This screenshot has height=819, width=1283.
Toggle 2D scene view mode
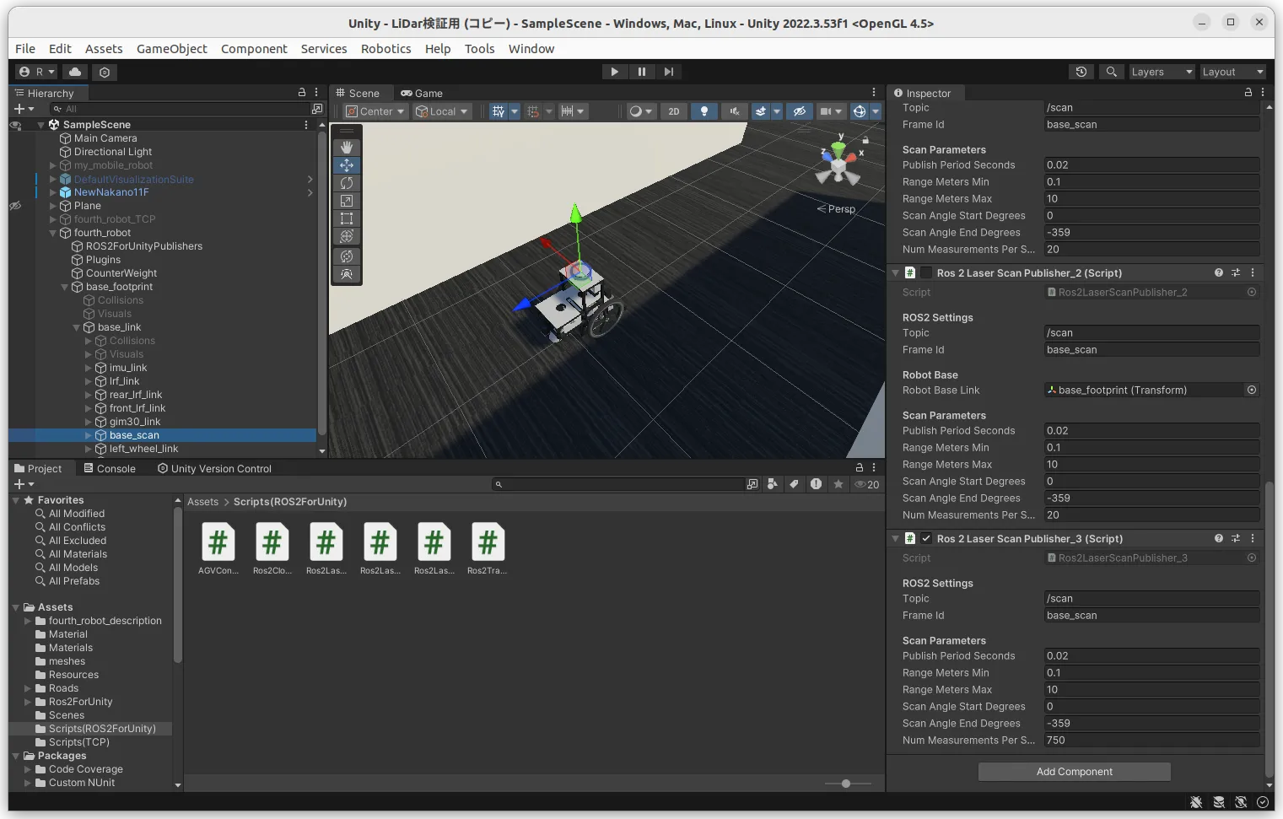click(674, 111)
